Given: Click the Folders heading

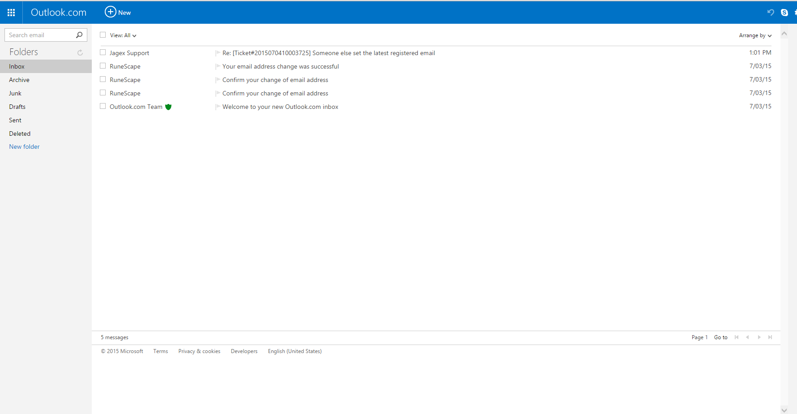Looking at the screenshot, I should click(24, 52).
